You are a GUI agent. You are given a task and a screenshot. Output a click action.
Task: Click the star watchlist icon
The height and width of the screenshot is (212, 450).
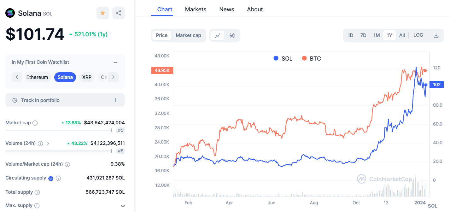[x=103, y=13]
